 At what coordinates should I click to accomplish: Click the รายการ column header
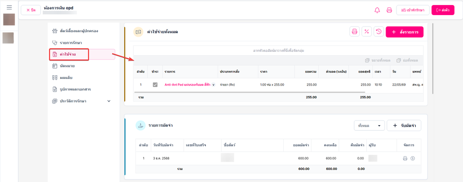click(x=190, y=72)
